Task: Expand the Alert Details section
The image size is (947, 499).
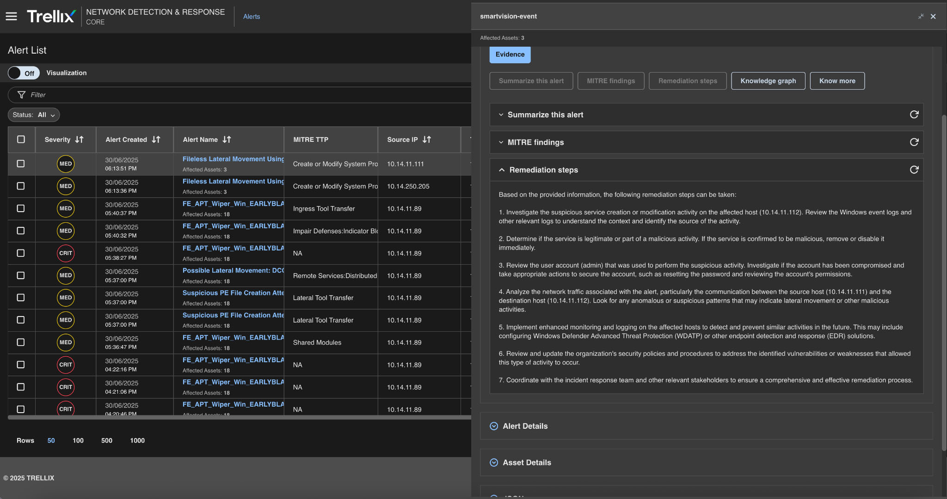Action: point(494,426)
